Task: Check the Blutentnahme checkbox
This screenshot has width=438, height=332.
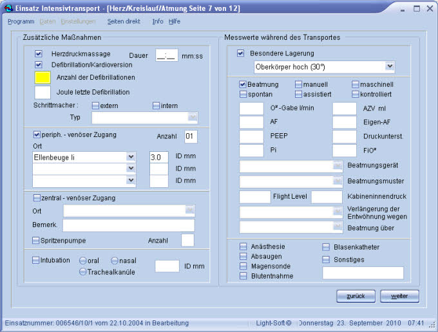Action: (243, 276)
